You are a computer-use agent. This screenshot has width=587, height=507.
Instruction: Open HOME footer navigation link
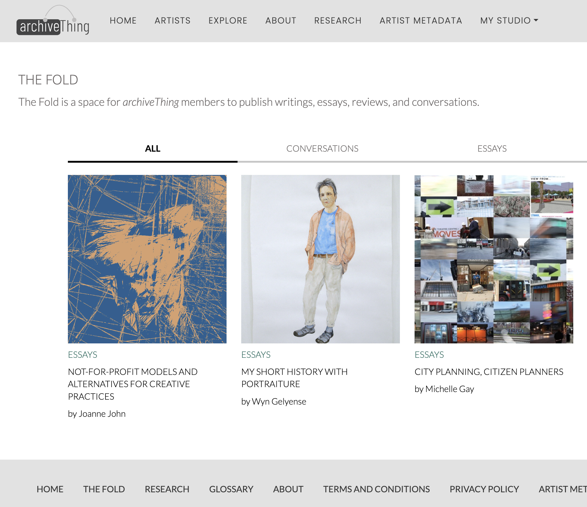(50, 489)
